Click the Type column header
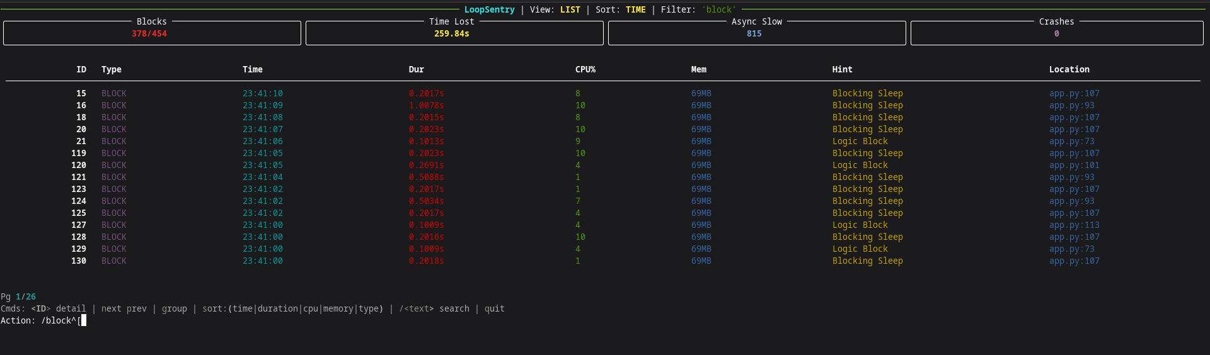This screenshot has width=1210, height=355. [112, 70]
